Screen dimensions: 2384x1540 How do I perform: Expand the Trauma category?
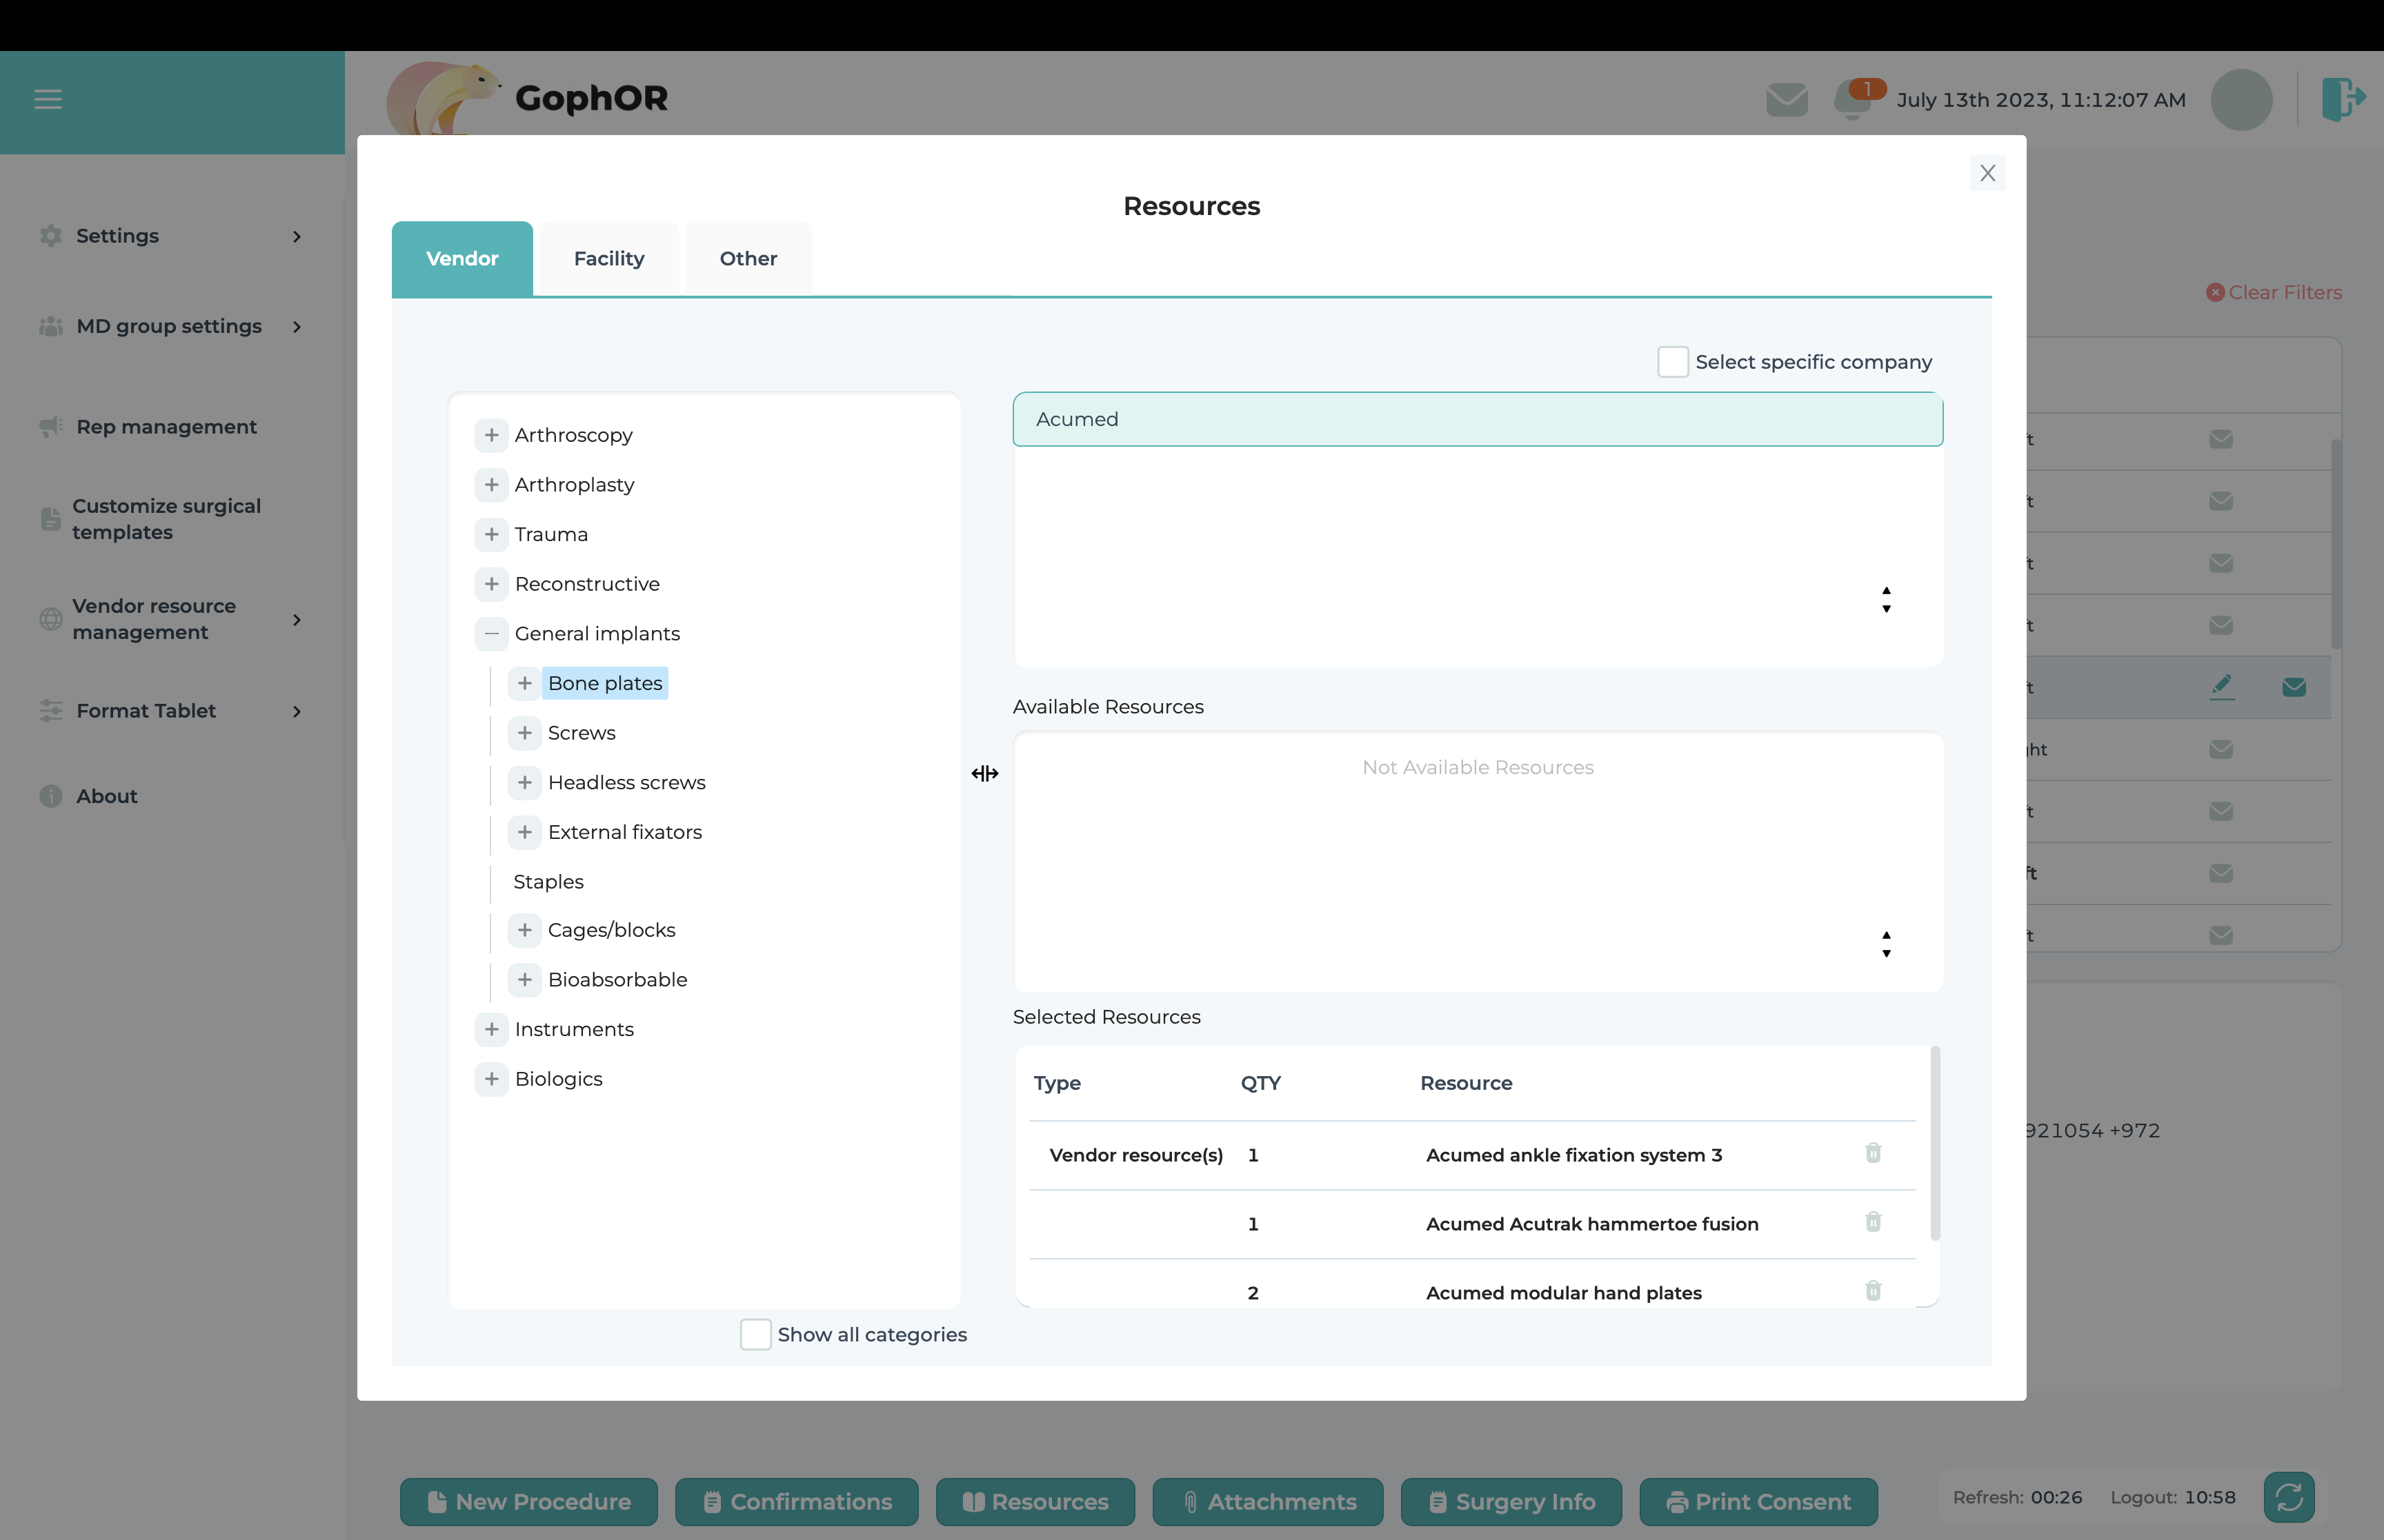click(491, 534)
